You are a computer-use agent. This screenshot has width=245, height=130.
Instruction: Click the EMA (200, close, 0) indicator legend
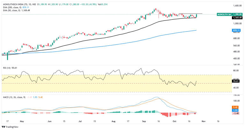pyautogui.click(x=12, y=8)
